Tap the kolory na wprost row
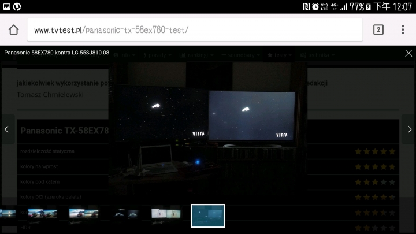 pyautogui.click(x=208, y=166)
